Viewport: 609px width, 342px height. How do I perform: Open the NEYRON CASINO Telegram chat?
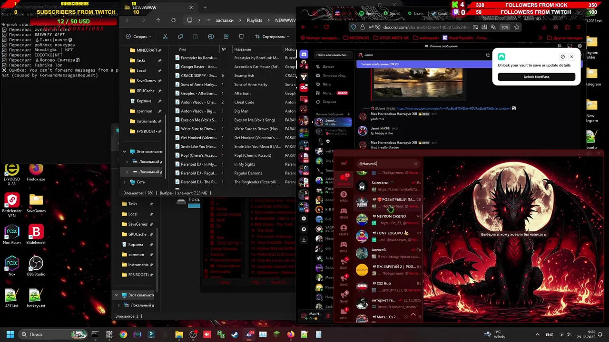tap(388, 219)
